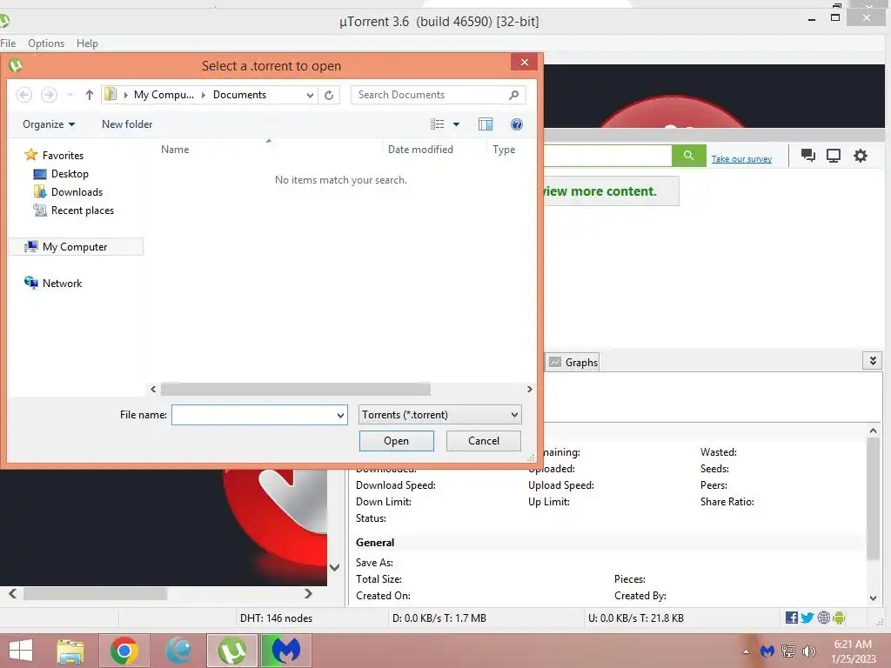The width and height of the screenshot is (891, 668).
Task: Open the recent locations dropdown arrow
Action: pos(70,95)
